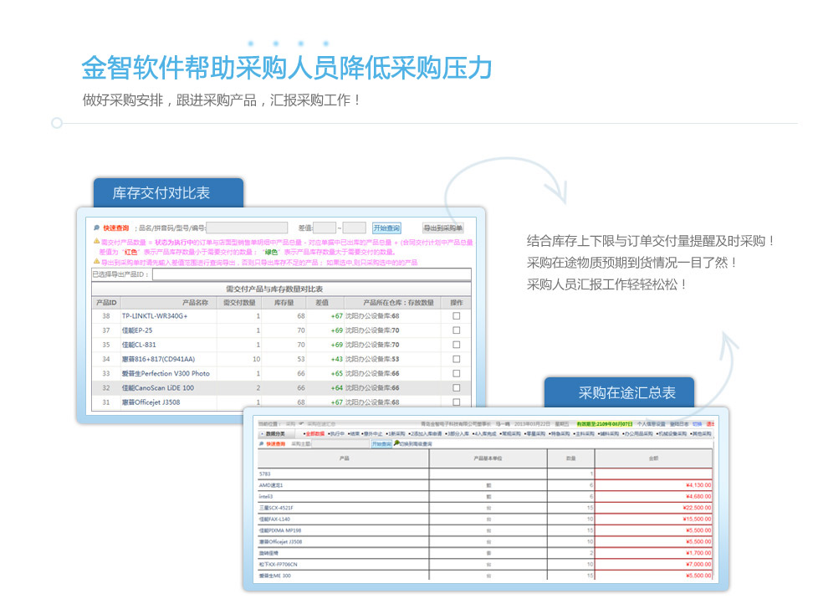Focus the 采购主题 search field

point(340,444)
